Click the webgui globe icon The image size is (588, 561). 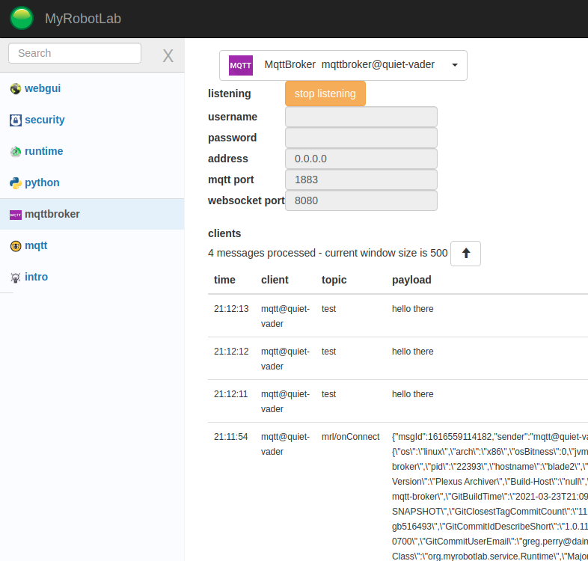click(x=16, y=89)
